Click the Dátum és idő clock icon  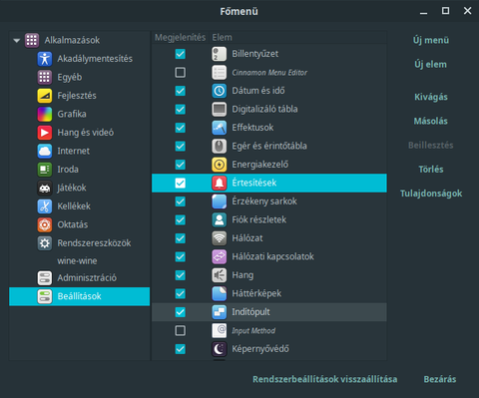220,91
